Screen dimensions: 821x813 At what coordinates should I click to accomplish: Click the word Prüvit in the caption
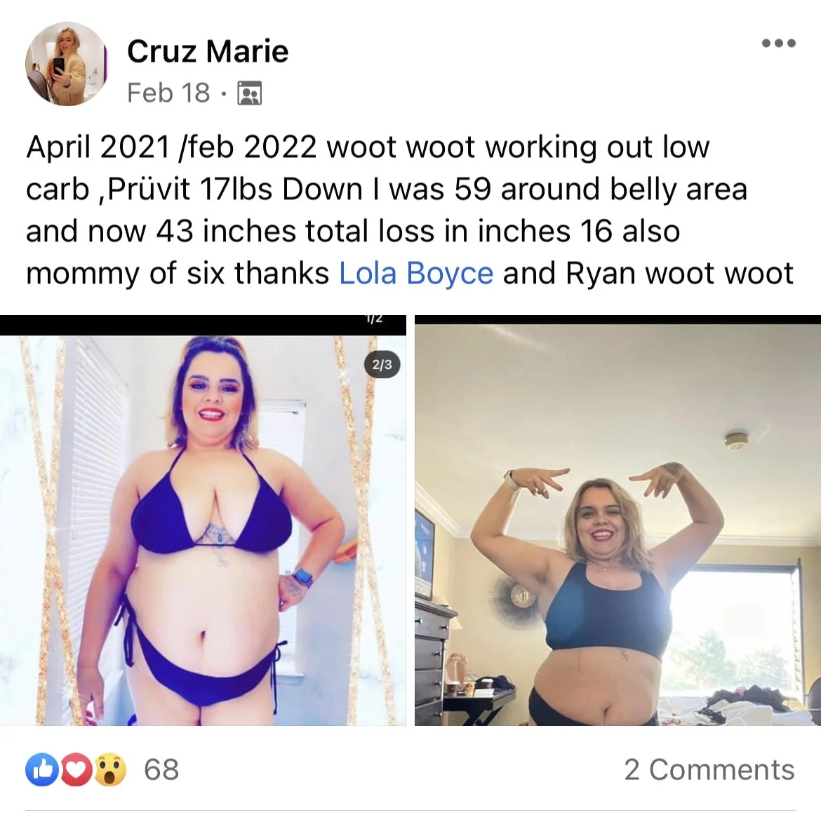pos(149,189)
